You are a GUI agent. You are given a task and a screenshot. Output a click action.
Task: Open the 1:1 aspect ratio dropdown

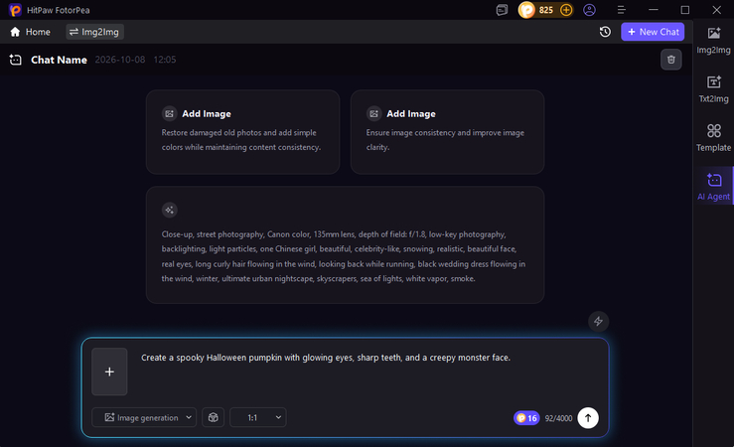pyautogui.click(x=258, y=417)
